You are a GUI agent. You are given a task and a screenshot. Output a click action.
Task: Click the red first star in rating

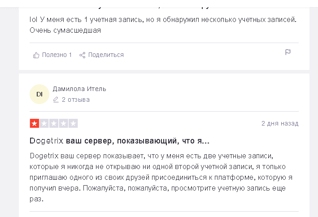[x=34, y=123]
